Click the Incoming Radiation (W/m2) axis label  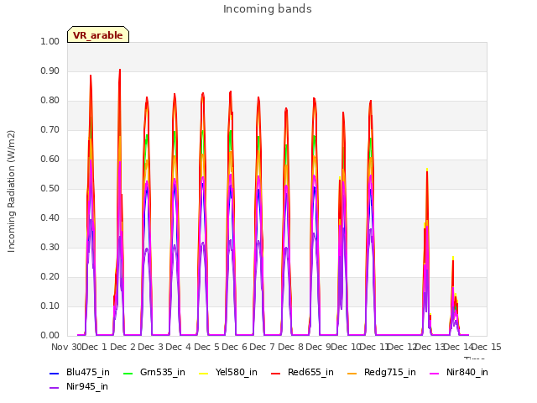[x=11, y=191]
